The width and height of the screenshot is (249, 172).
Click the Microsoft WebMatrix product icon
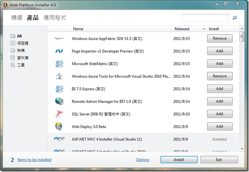[x=59, y=64]
